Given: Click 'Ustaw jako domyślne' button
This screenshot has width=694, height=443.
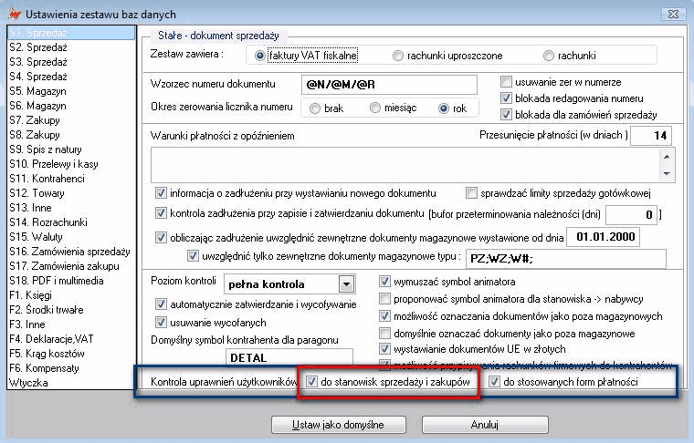Looking at the screenshot, I should [339, 425].
